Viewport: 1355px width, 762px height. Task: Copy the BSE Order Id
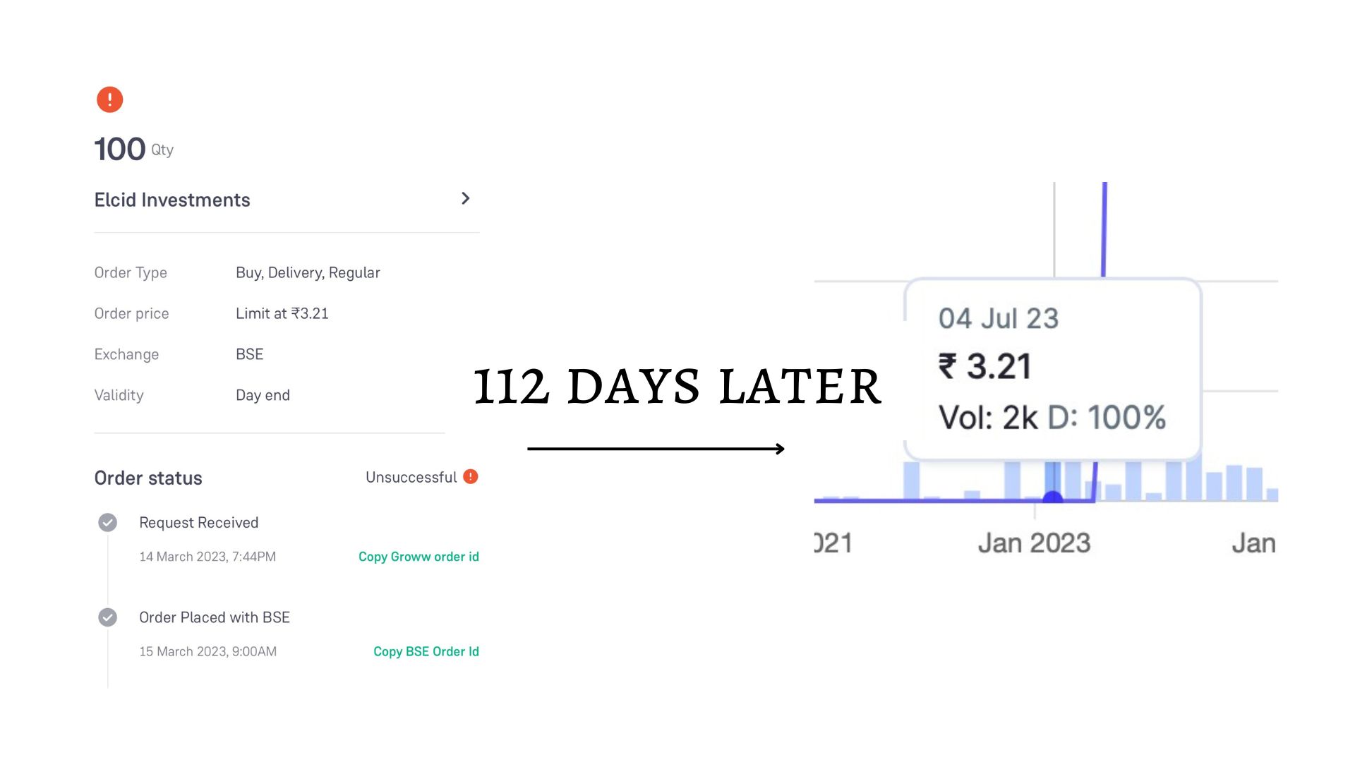426,651
